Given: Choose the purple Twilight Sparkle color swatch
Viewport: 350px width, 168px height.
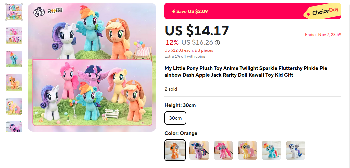Looking at the screenshot, I should 199,150.
